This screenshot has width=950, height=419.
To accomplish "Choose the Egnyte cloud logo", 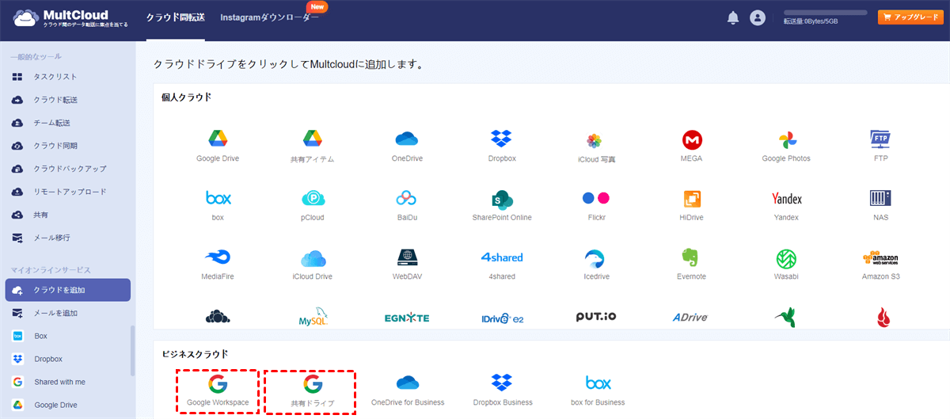I will 407,318.
